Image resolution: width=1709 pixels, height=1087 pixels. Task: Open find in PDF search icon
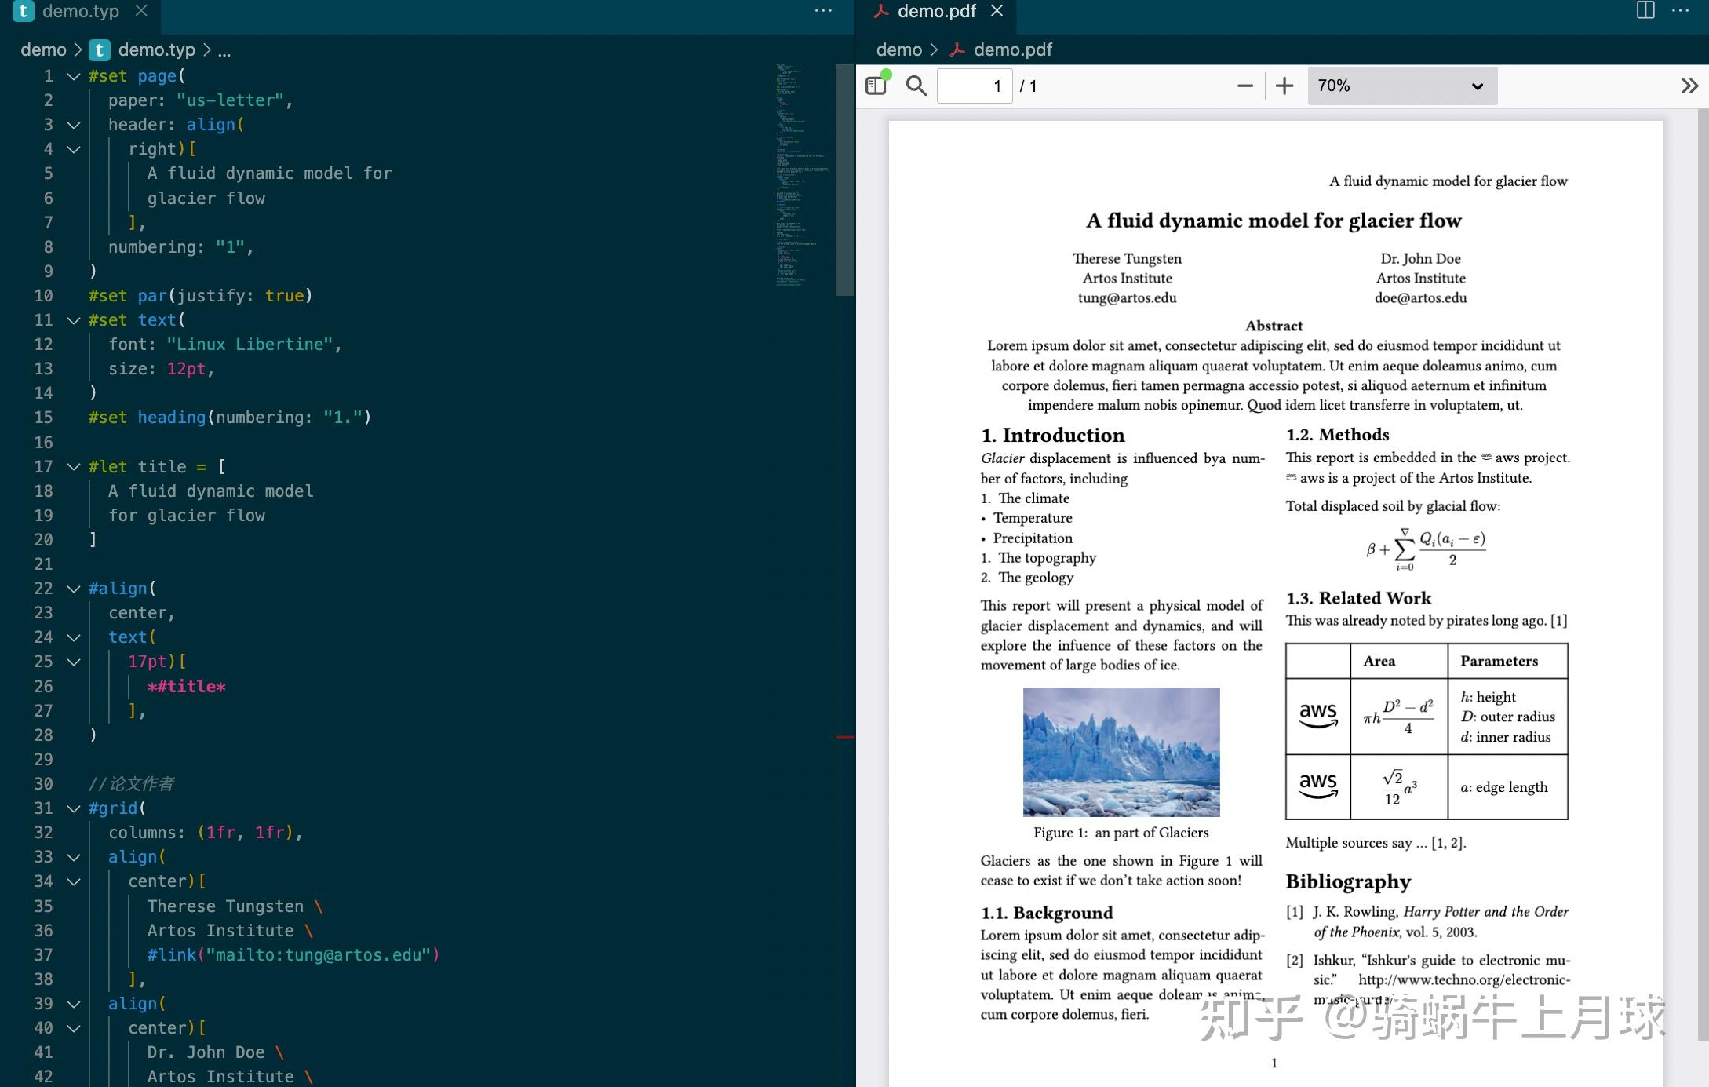point(916,86)
